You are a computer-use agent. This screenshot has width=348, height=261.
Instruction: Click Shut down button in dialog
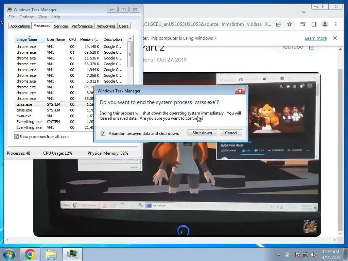202,133
